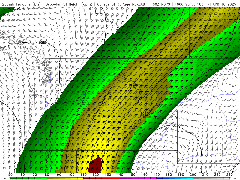Click the 10560 height contour label
The height and width of the screenshot is (180, 240).
(42, 43)
